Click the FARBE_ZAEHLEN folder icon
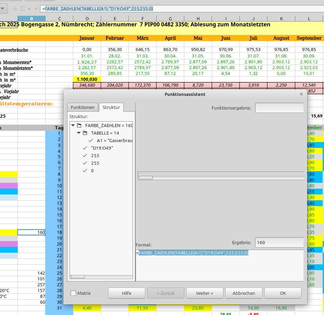 coord(79,126)
